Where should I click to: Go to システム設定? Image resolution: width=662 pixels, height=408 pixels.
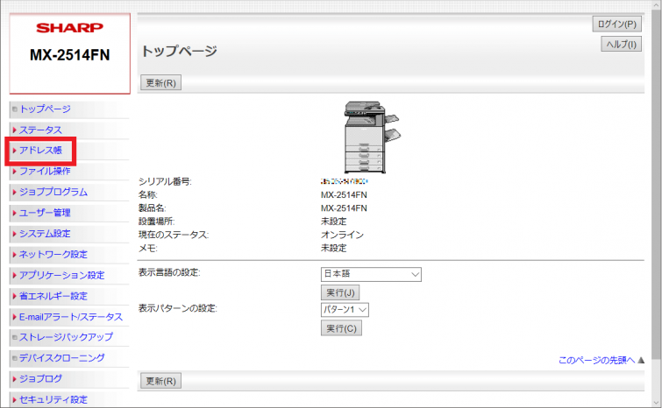point(45,234)
